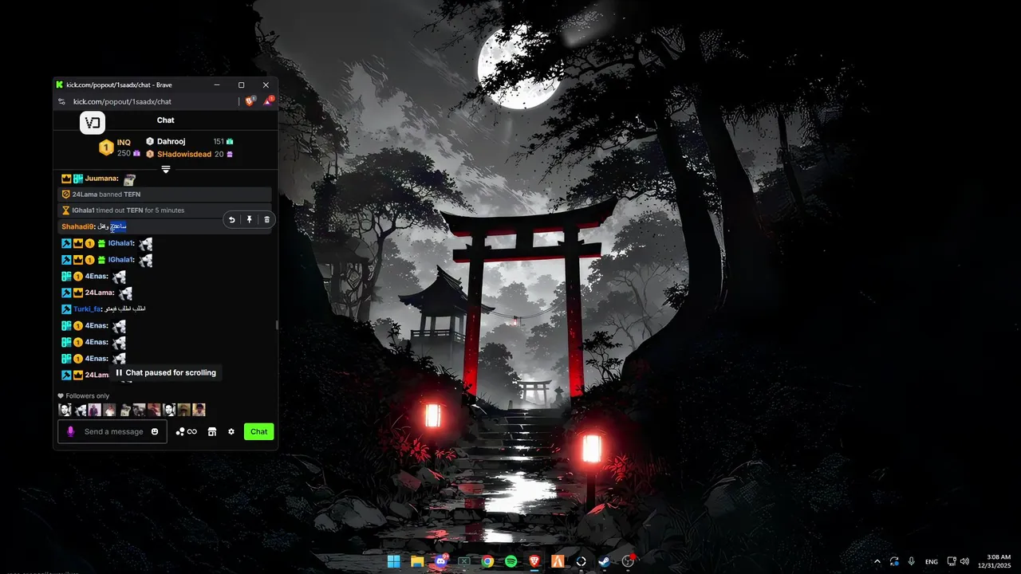Click username Turki_fa in chat
Viewport: 1021px width, 574px height.
(x=87, y=309)
